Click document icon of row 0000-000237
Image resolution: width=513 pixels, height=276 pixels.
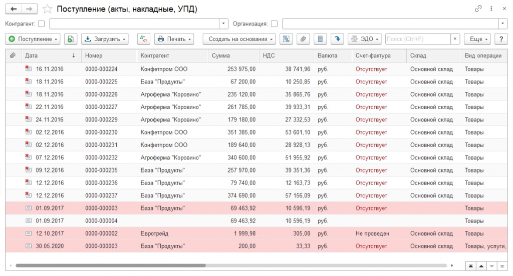29,195
